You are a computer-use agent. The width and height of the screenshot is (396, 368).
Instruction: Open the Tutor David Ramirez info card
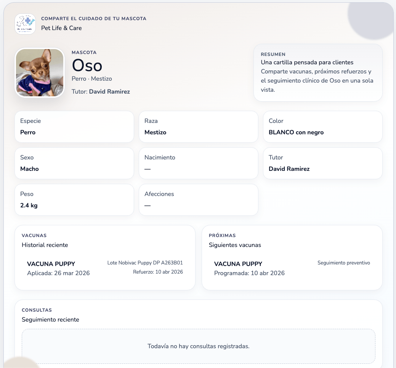pyautogui.click(x=322, y=163)
